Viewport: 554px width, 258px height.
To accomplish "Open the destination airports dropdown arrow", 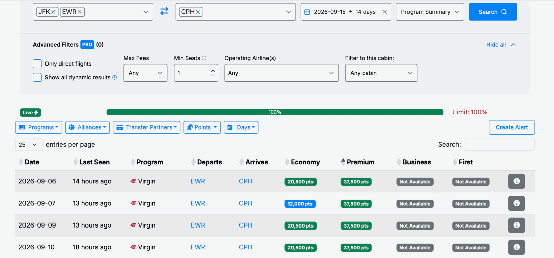I will click(288, 12).
